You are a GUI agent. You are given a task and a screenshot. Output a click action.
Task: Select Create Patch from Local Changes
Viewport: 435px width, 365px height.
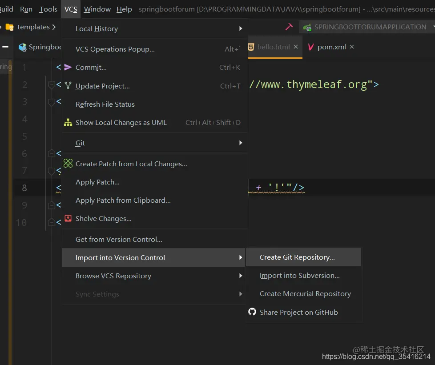click(x=153, y=164)
